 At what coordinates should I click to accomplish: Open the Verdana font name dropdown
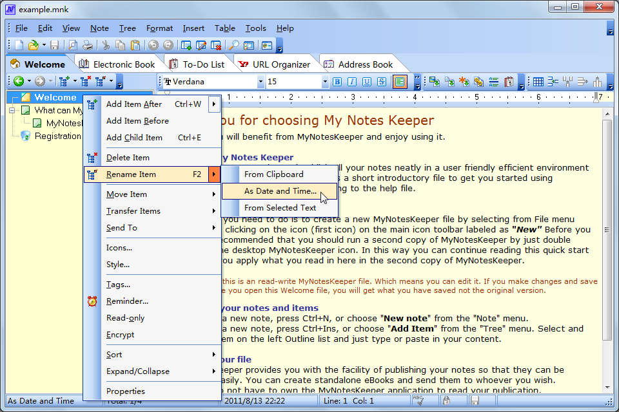pyautogui.click(x=260, y=82)
